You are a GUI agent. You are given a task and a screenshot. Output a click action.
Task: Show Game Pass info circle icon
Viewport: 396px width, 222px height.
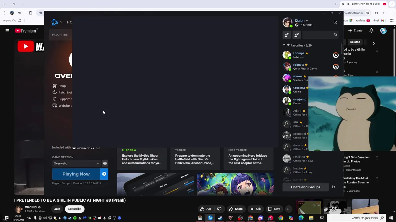point(98,147)
